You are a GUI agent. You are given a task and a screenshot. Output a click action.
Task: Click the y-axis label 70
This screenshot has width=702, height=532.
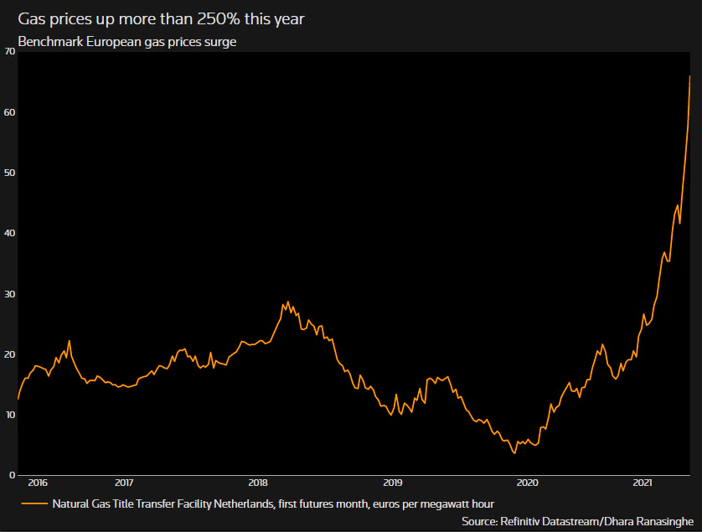pyautogui.click(x=9, y=51)
